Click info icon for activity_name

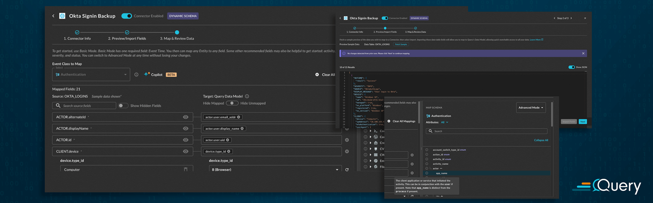[x=427, y=164]
